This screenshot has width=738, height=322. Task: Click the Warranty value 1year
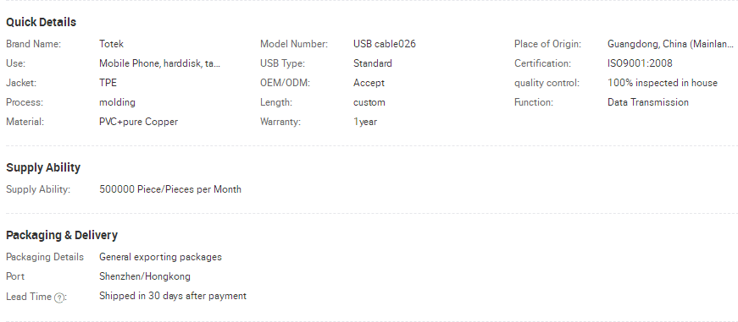point(365,122)
